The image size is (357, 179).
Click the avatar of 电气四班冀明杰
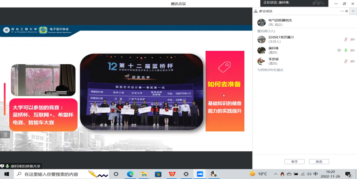[261, 23]
